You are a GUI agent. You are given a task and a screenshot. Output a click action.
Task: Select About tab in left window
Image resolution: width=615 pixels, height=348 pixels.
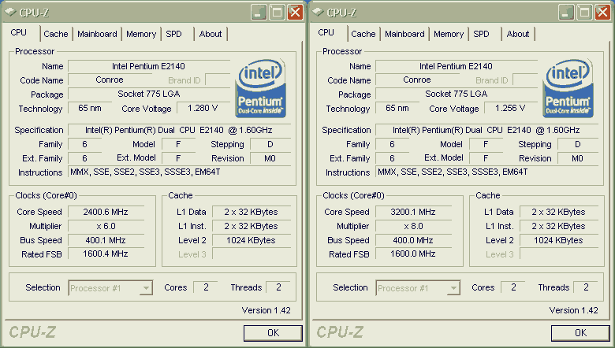click(211, 34)
